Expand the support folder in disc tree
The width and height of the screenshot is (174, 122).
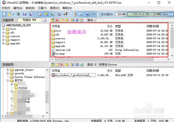pyautogui.click(x=3, y=40)
